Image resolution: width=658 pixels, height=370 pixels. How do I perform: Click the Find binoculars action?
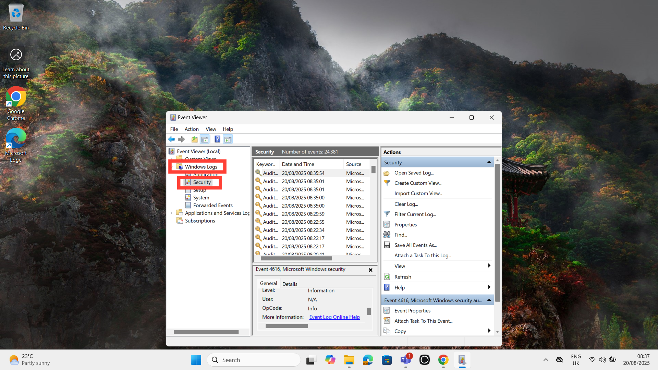pos(401,235)
